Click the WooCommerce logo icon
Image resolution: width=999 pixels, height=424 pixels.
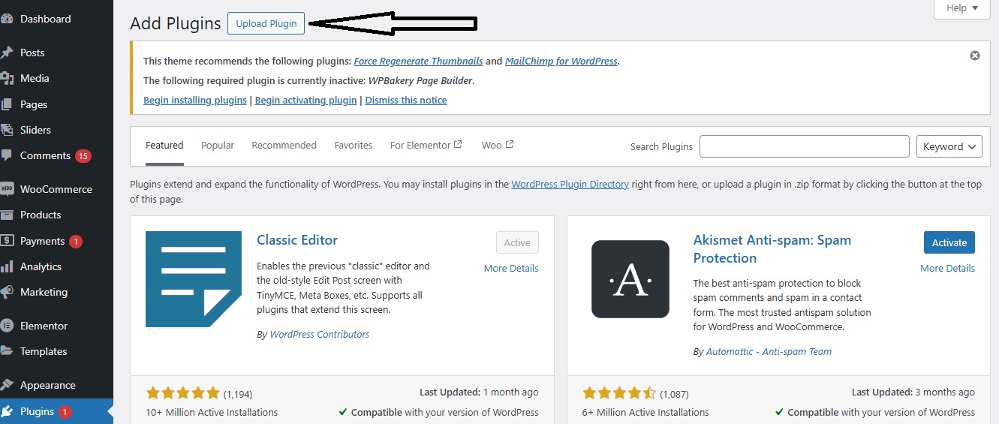click(x=7, y=189)
